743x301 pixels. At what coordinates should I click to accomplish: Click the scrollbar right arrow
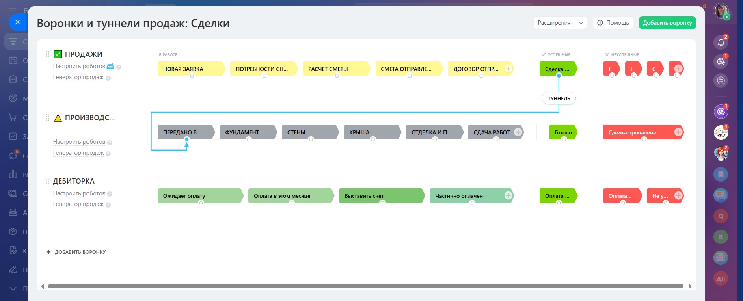point(690,286)
